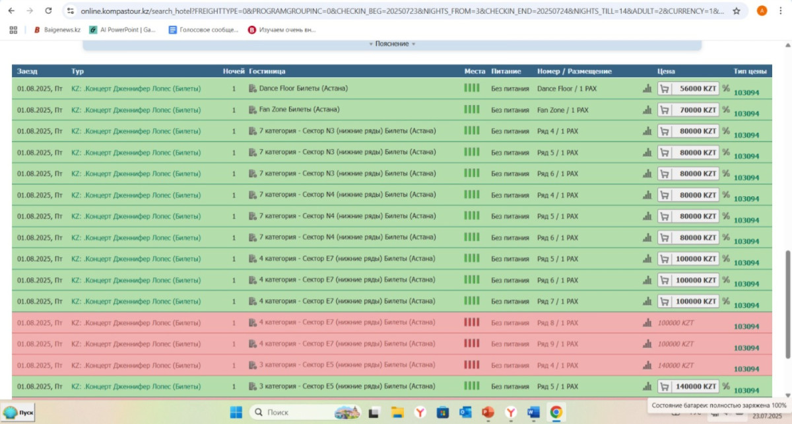View site information icon in address bar
792x424 pixels.
tap(71, 11)
